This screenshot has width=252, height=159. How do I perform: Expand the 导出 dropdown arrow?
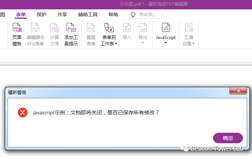click(x=143, y=43)
